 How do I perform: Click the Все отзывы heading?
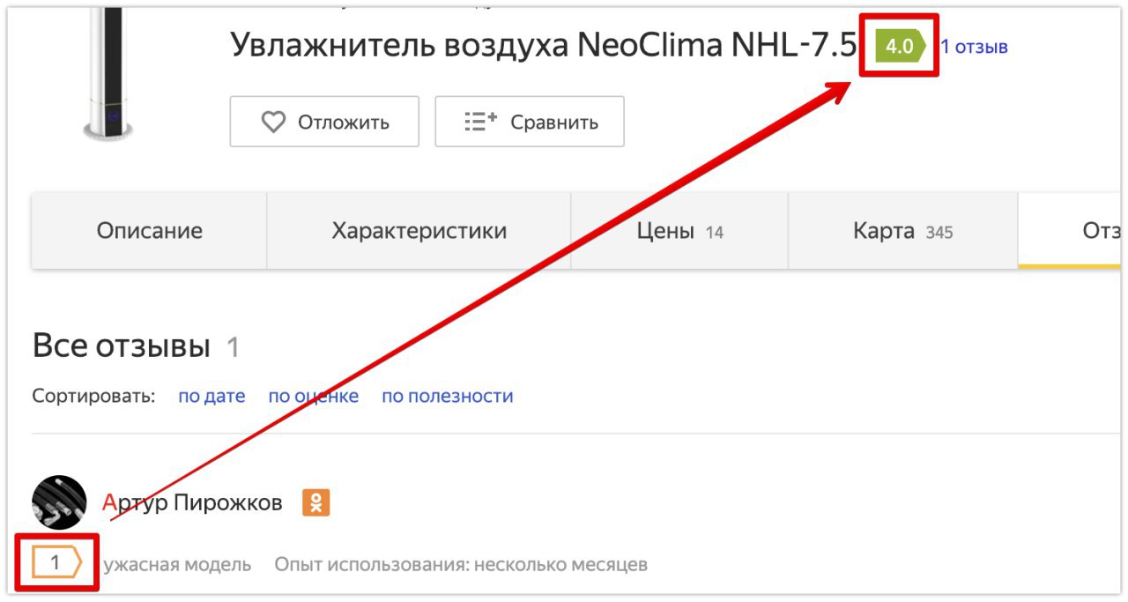pyautogui.click(x=122, y=346)
